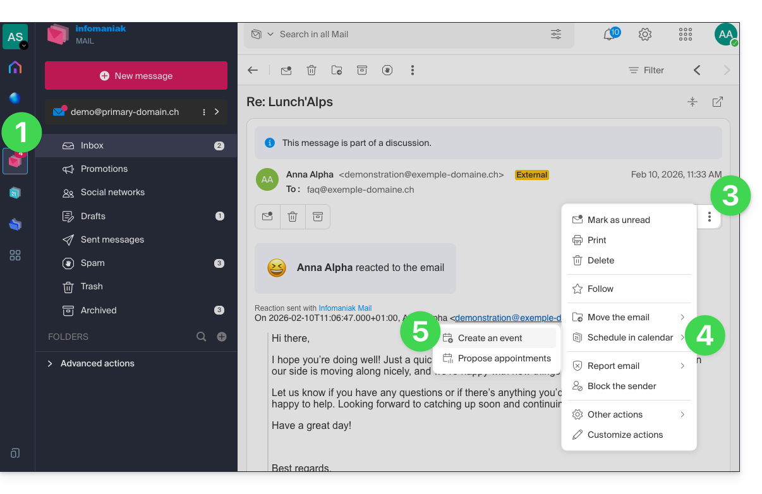Go to previous message chevron
The height and width of the screenshot is (494, 762).
tap(697, 70)
